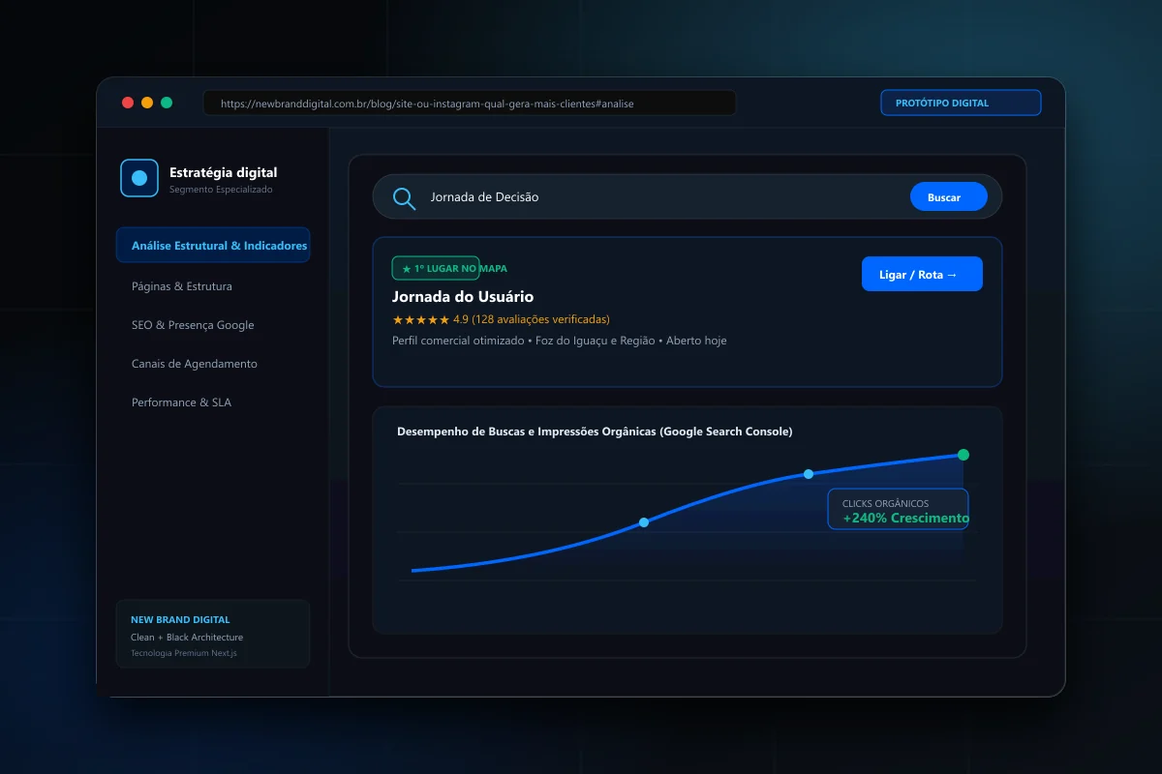Click the Clean + Black Architecture text
The height and width of the screenshot is (774, 1162).
[187, 638]
